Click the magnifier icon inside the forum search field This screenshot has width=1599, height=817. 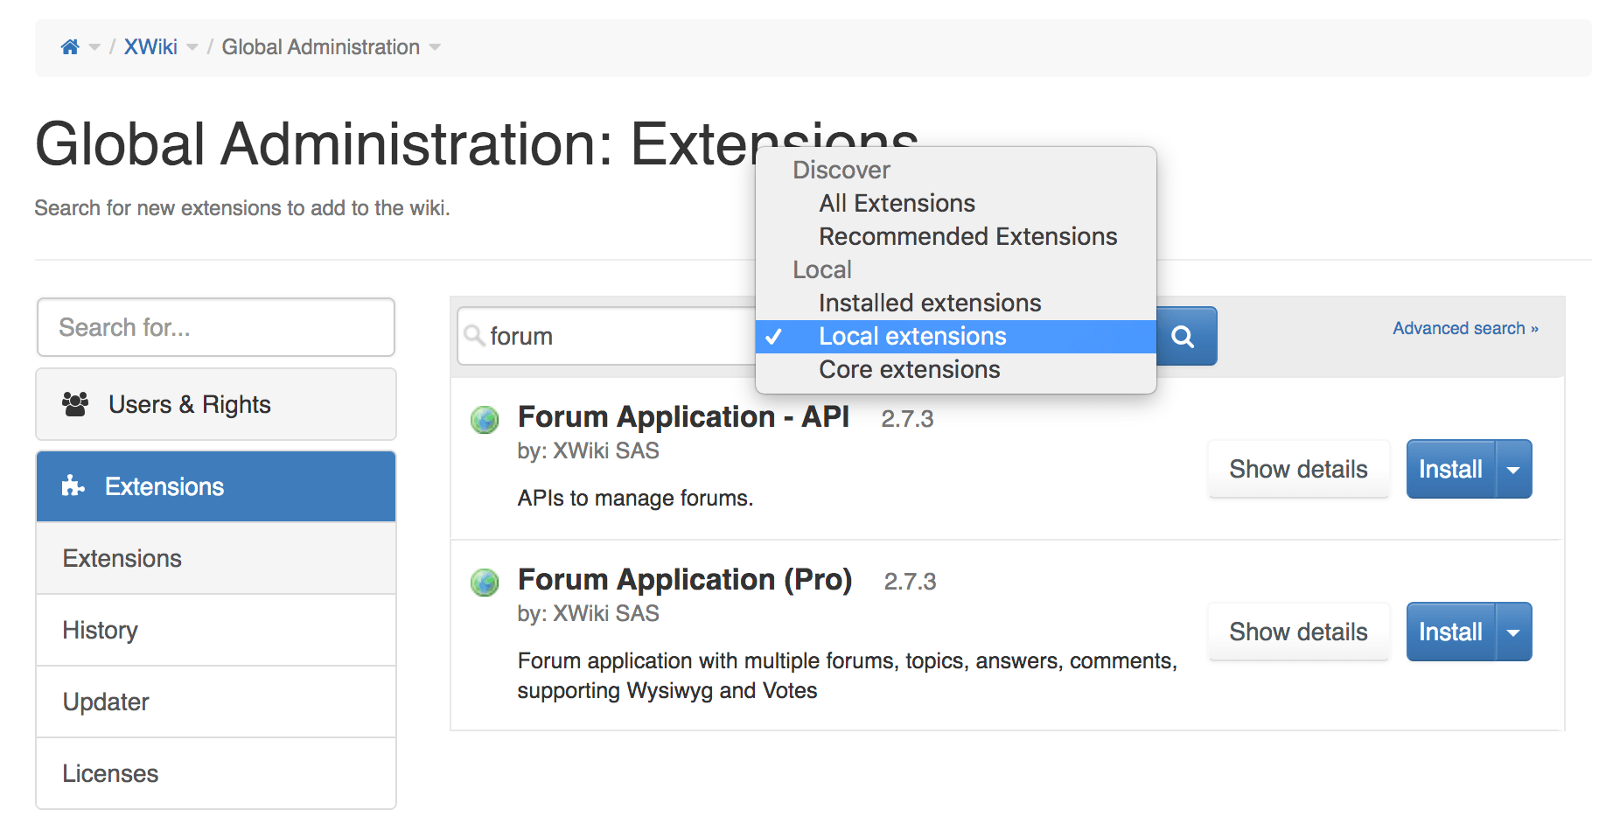click(474, 336)
